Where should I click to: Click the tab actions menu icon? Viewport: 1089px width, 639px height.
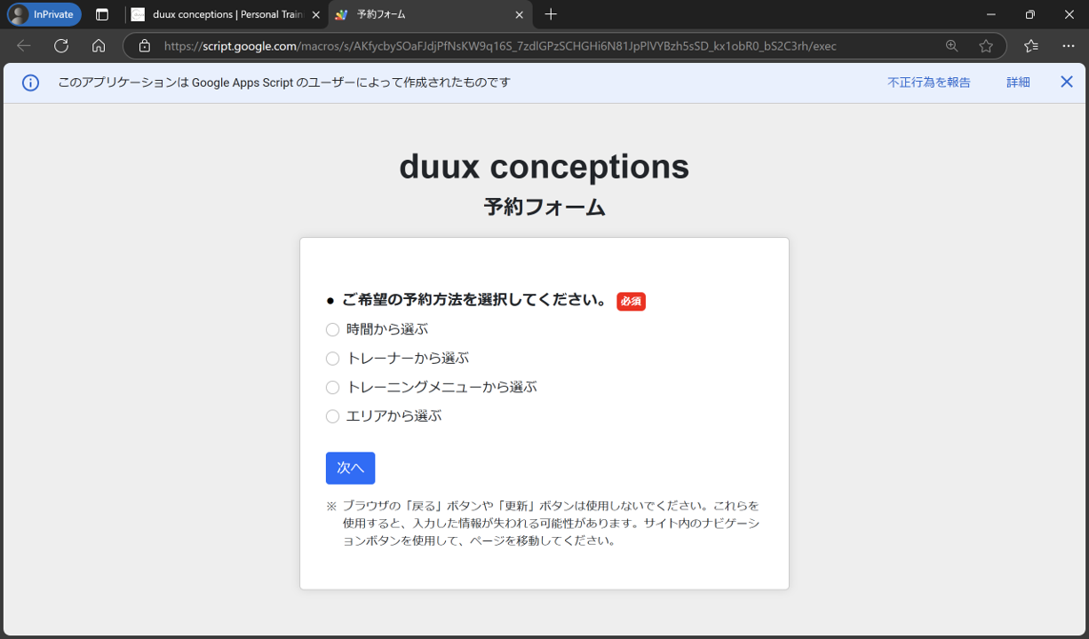coord(102,14)
